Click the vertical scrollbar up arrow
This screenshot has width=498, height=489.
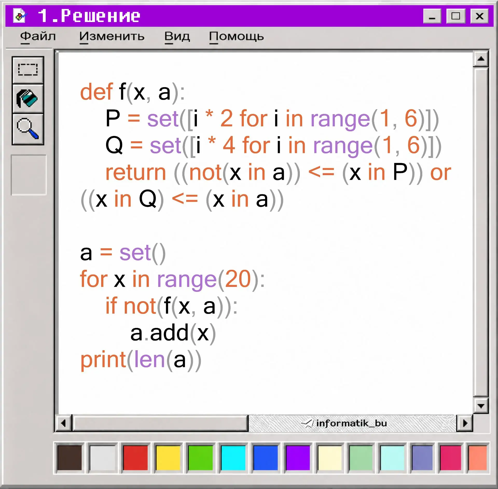point(481,59)
